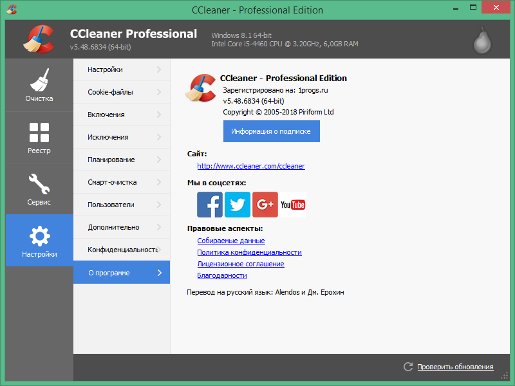Open the Политика конфиденциальности link
This screenshot has height=386, width=515.
248,252
